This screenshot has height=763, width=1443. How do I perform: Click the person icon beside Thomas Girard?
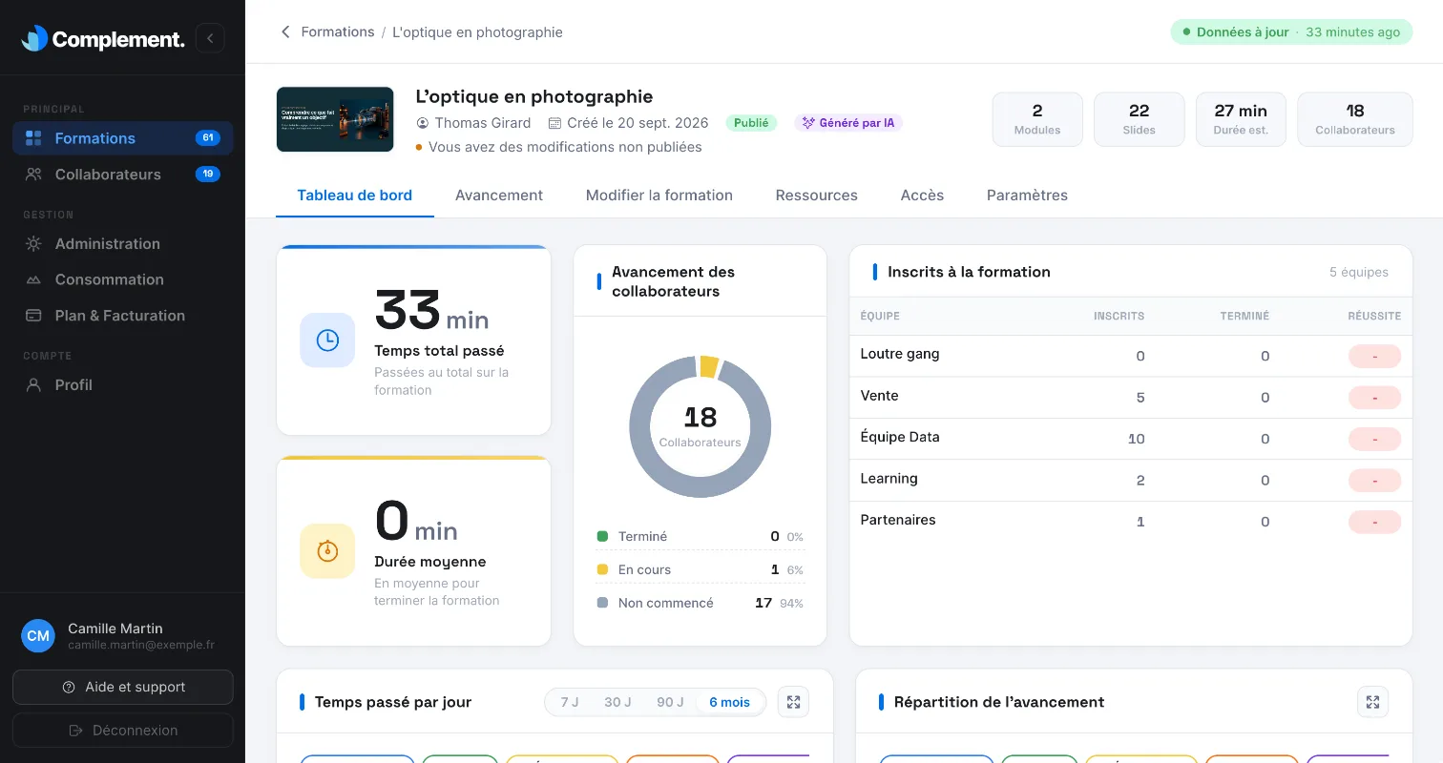423,123
